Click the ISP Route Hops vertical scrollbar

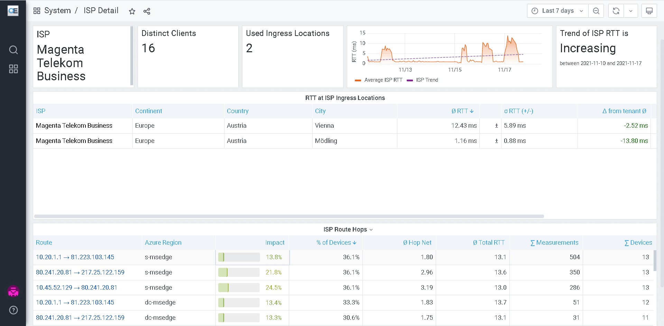click(x=655, y=260)
